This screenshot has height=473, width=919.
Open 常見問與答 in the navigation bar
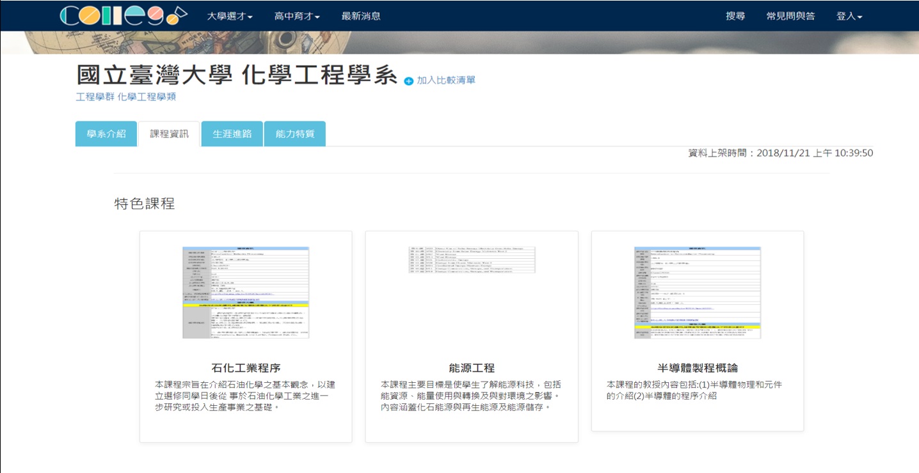[x=790, y=16]
